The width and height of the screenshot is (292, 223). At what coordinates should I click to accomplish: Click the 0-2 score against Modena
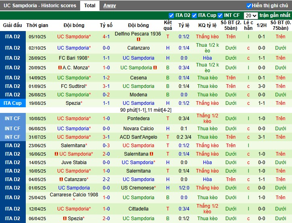click(x=106, y=95)
